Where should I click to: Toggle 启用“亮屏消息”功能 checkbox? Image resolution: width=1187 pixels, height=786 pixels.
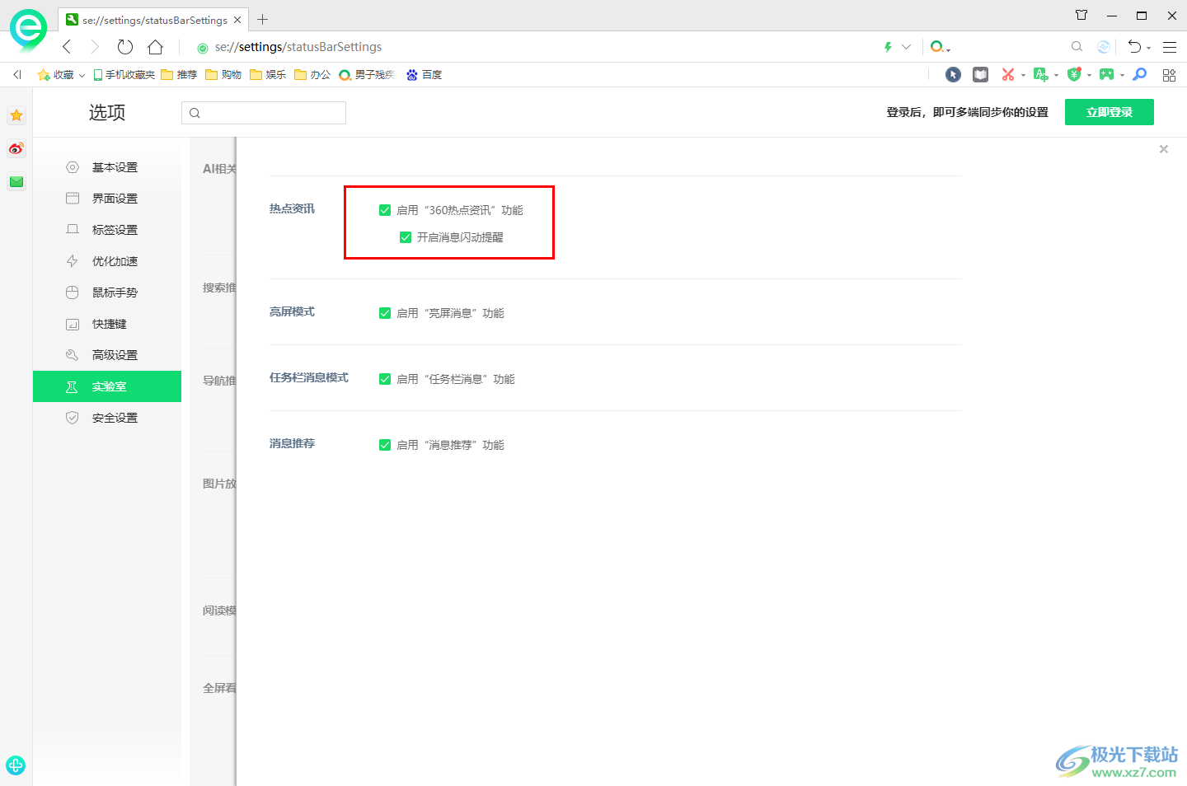coord(385,313)
